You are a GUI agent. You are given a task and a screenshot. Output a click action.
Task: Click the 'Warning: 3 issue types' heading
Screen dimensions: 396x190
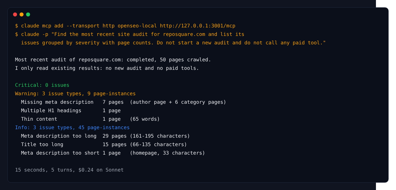click(75, 94)
